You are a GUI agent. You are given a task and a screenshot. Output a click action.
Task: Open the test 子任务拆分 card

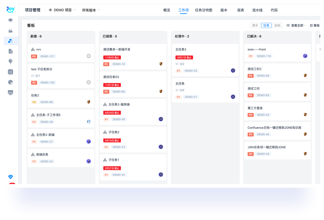[x=61, y=76]
